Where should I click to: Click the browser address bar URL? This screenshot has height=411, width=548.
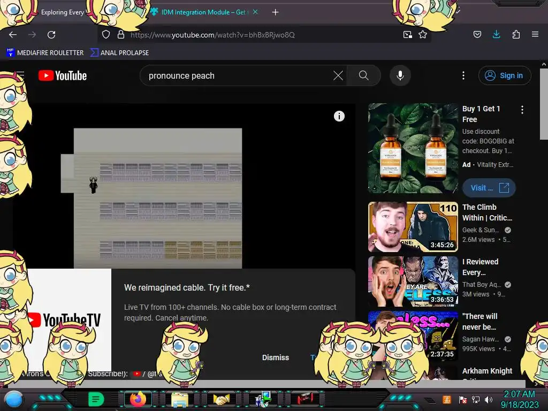click(212, 35)
